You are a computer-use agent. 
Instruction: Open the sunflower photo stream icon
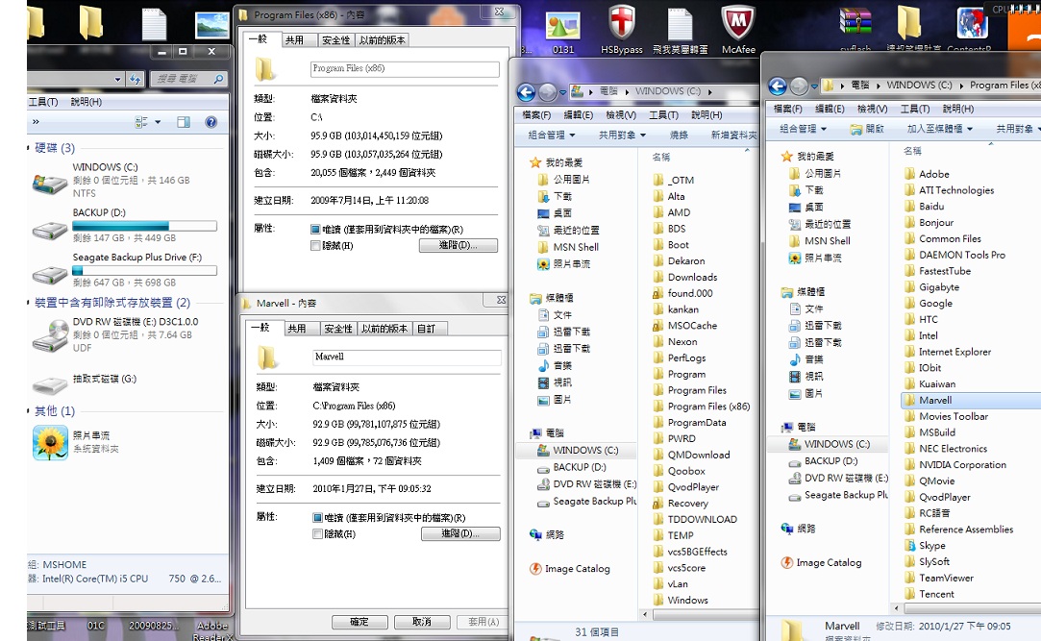coord(50,443)
